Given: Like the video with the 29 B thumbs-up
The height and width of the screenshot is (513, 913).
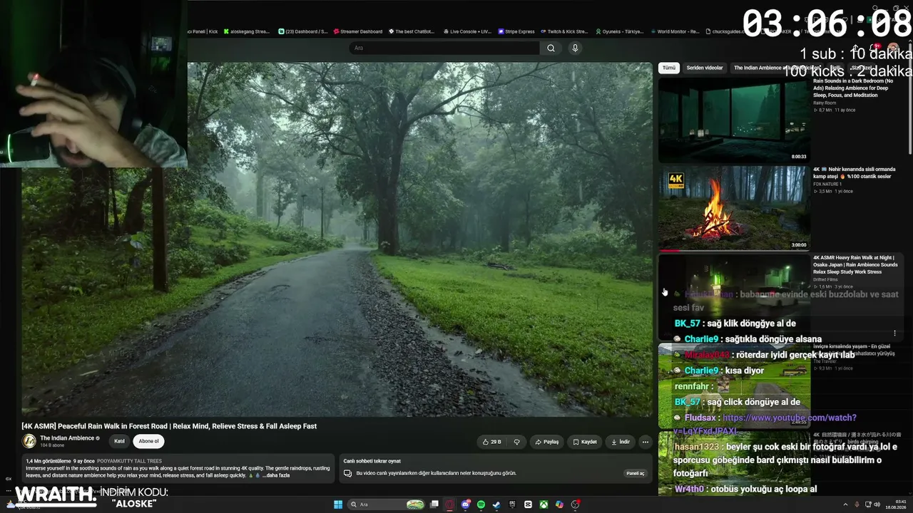Looking at the screenshot, I should click(492, 442).
